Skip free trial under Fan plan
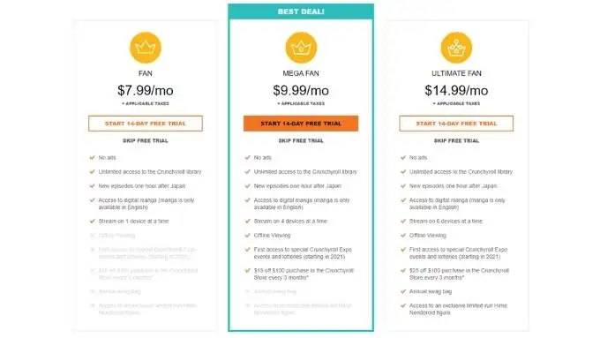Screen dimensions: 600x338 [x=146, y=140]
